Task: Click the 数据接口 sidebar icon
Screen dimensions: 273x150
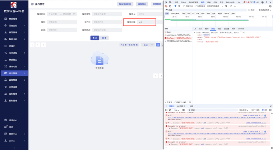Action: tap(6, 60)
